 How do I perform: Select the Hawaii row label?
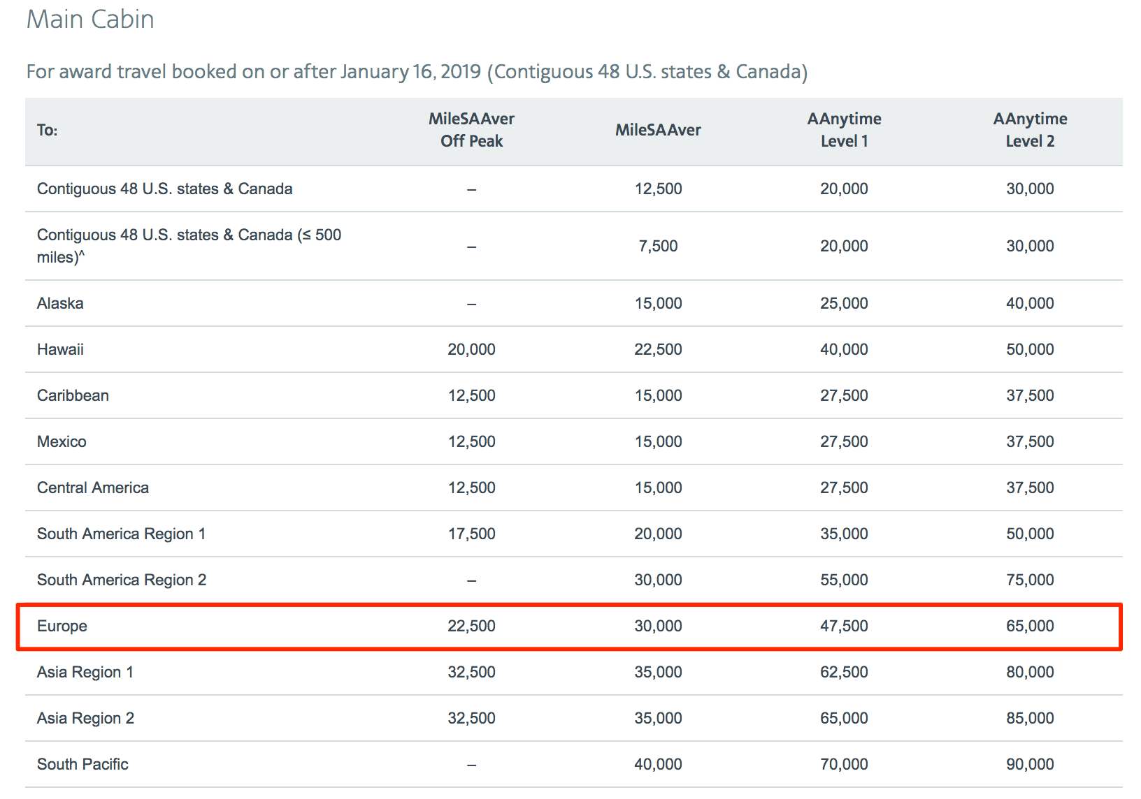[60, 349]
